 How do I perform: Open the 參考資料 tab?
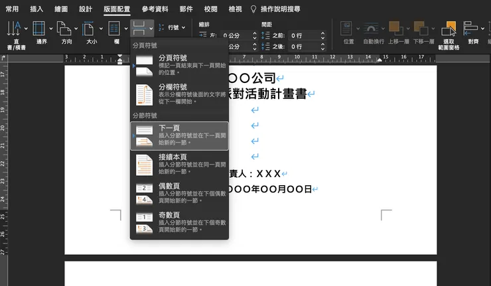click(x=155, y=9)
